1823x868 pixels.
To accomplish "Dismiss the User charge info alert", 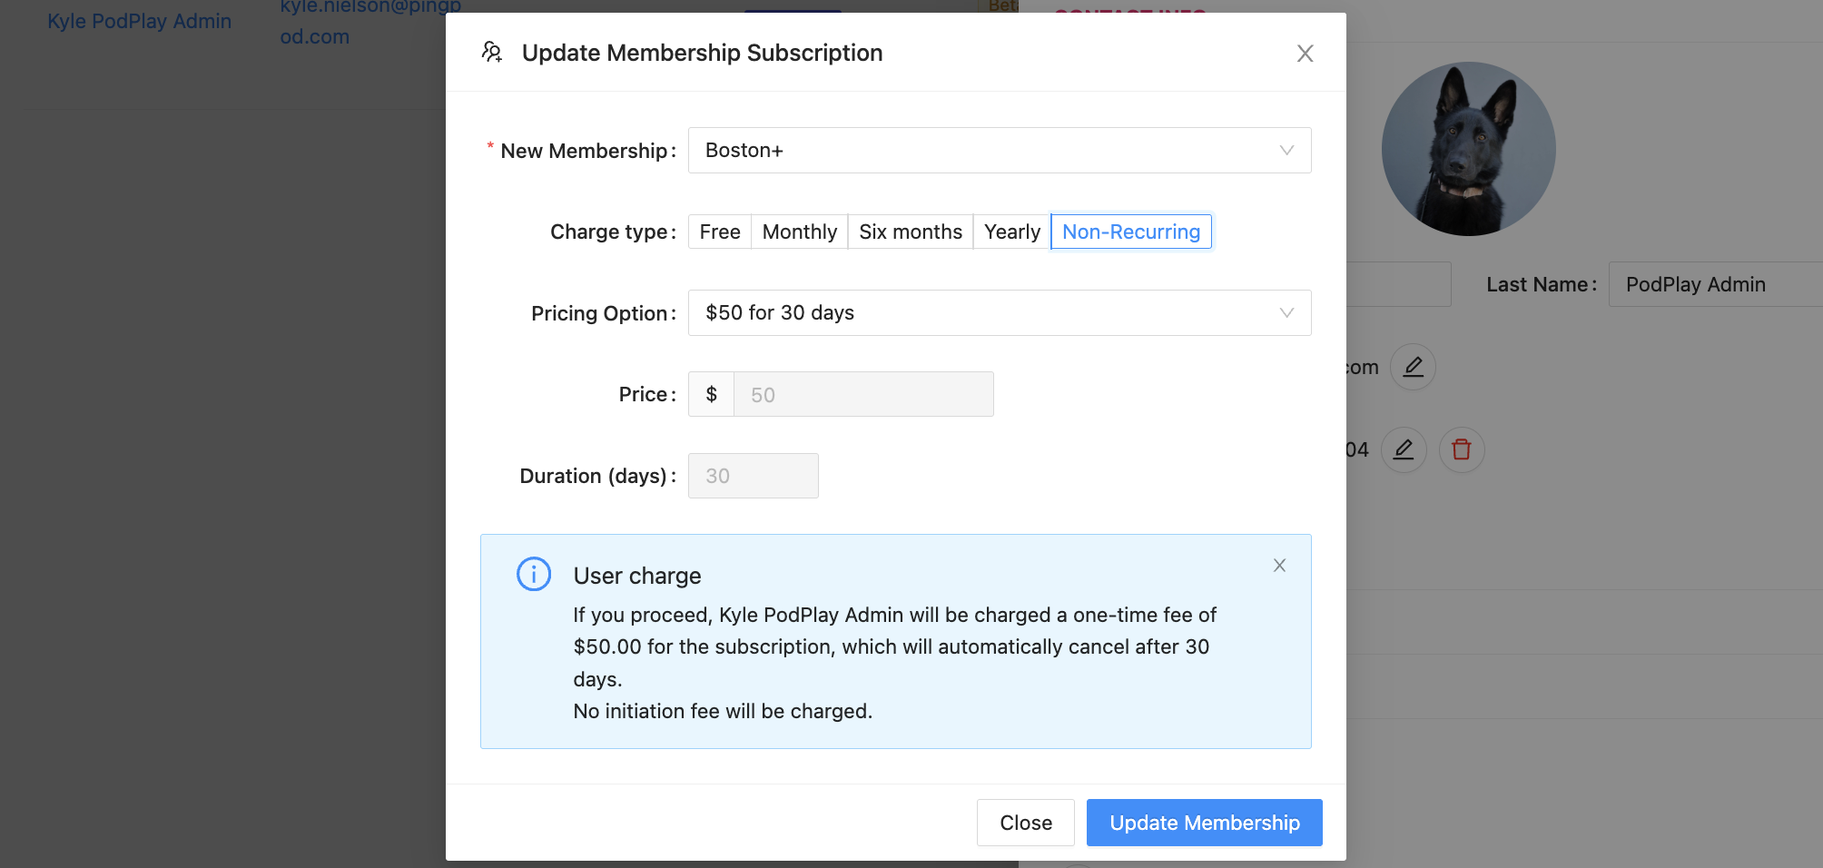I will (1279, 566).
